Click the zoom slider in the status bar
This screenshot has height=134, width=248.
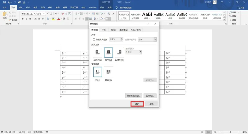[x=230, y=132]
